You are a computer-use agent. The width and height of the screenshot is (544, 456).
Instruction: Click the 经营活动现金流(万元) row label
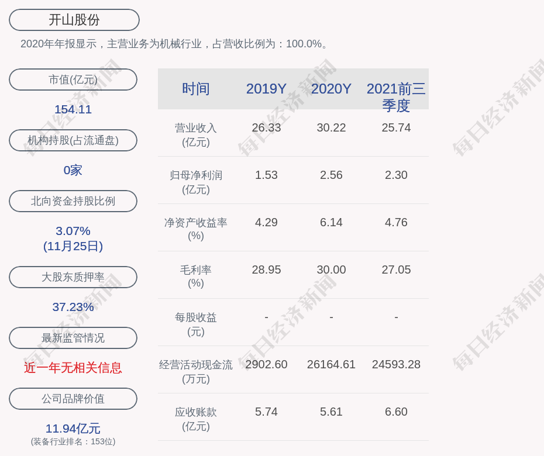tap(196, 372)
